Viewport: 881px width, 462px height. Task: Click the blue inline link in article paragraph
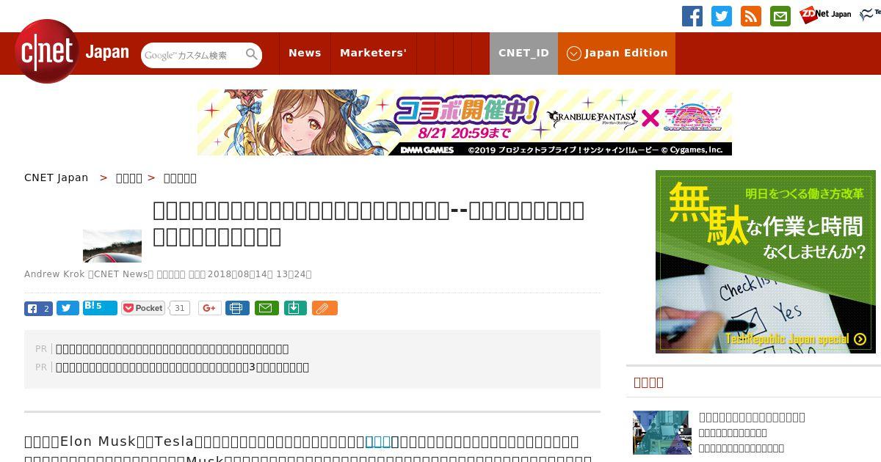378,441
